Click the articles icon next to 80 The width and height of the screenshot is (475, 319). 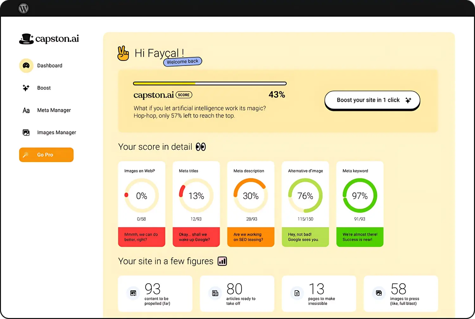pyautogui.click(x=215, y=293)
